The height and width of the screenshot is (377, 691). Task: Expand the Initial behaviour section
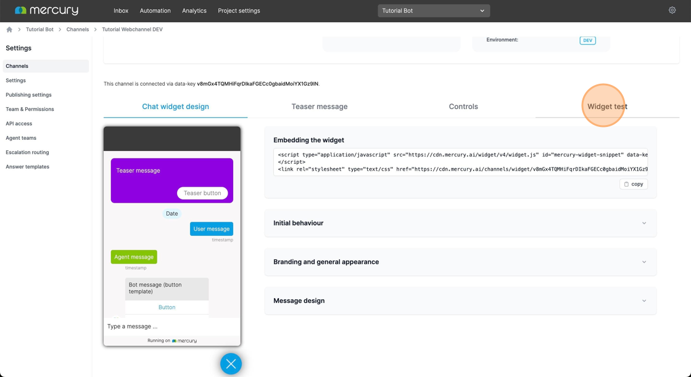click(460, 223)
